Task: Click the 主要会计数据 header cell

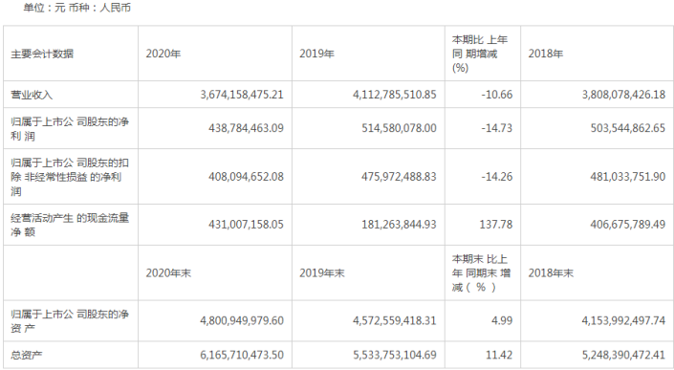Action: click(71, 54)
